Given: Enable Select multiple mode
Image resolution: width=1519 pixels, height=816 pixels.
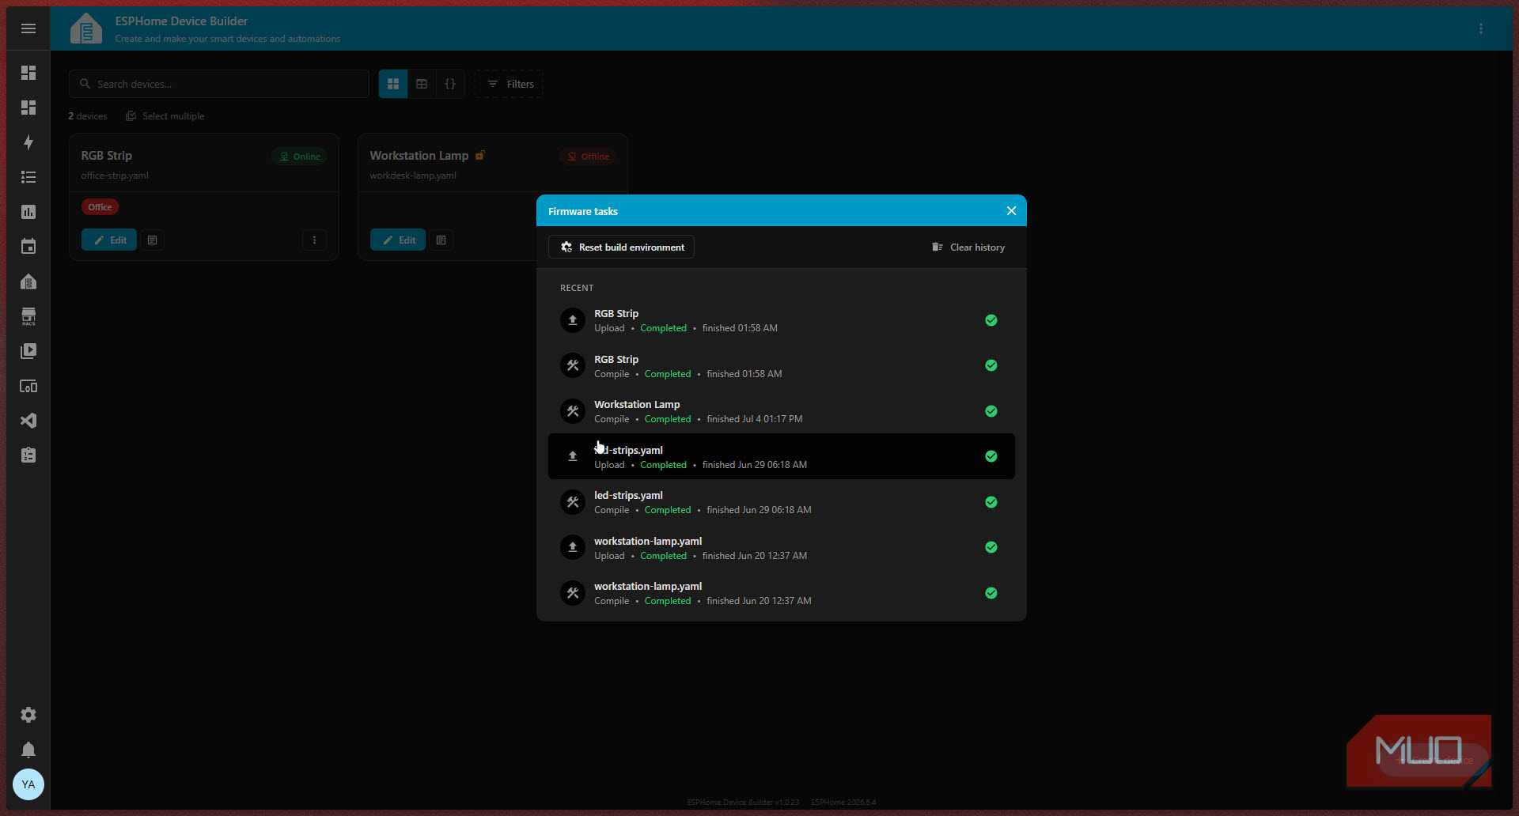Looking at the screenshot, I should coord(165,116).
